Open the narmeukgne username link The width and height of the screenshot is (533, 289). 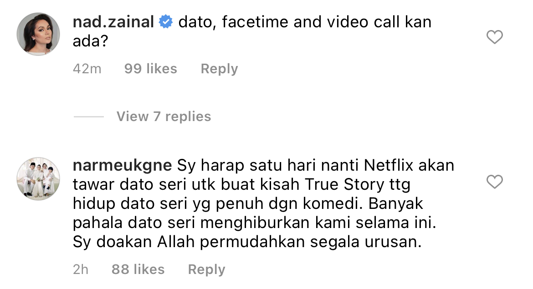(x=123, y=166)
